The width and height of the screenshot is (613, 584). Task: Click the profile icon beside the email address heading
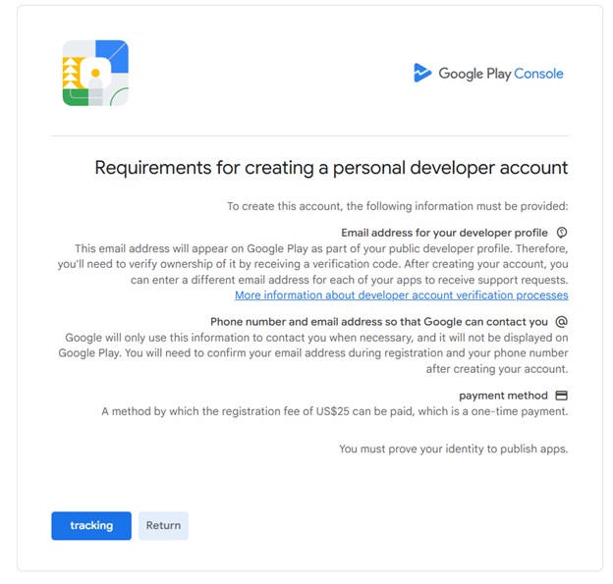pos(562,233)
